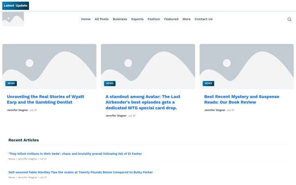The height and width of the screenshot is (185, 296).
Task: Click Jul 21 date under Avatar article
Action: pos(132,116)
